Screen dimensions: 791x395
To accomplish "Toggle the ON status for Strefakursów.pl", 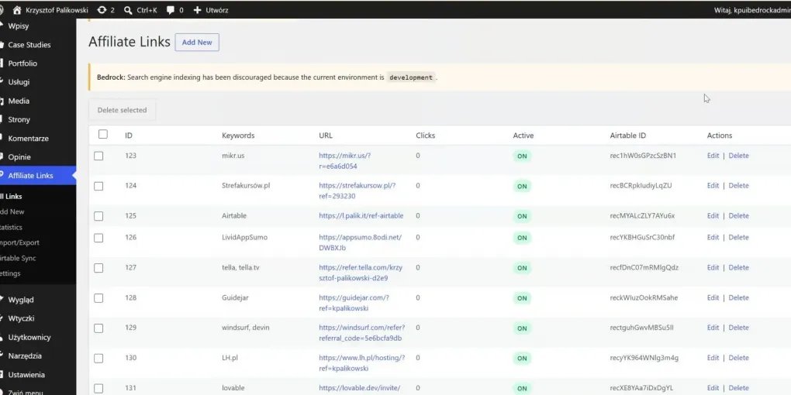I will [x=522, y=187].
